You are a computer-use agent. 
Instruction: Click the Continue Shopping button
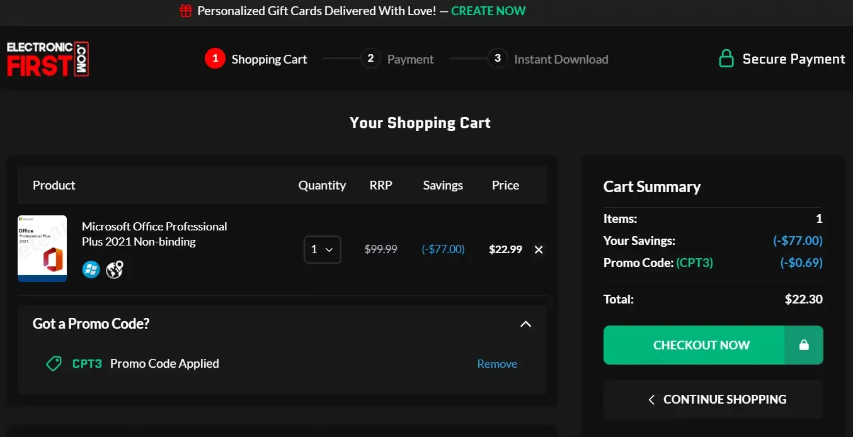713,399
